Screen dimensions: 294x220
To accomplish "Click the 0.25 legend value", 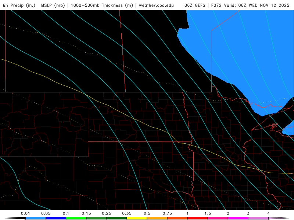I will 107,213.
